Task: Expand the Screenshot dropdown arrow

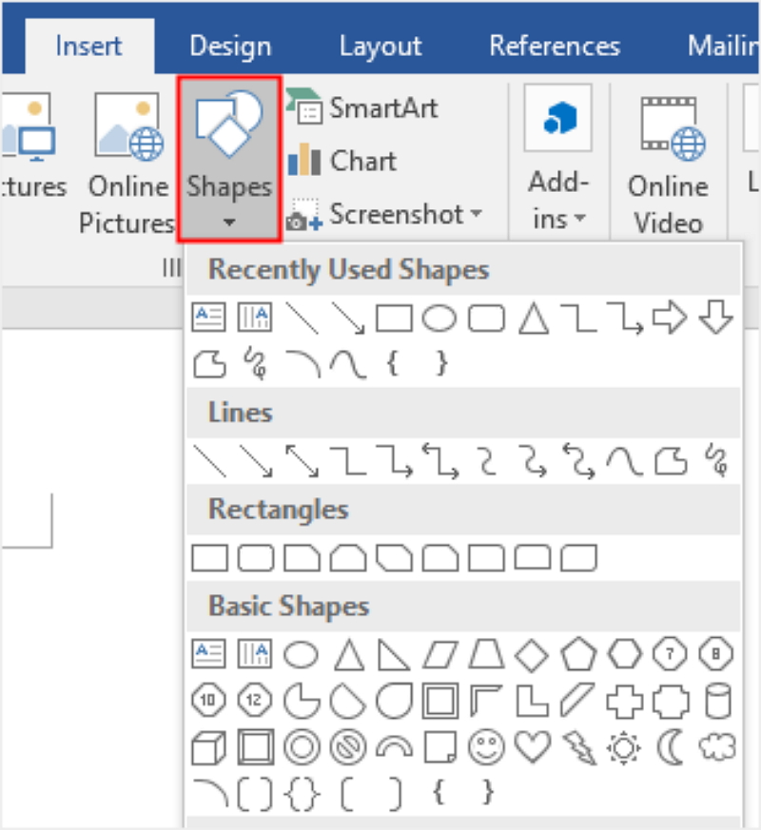Action: (x=476, y=214)
